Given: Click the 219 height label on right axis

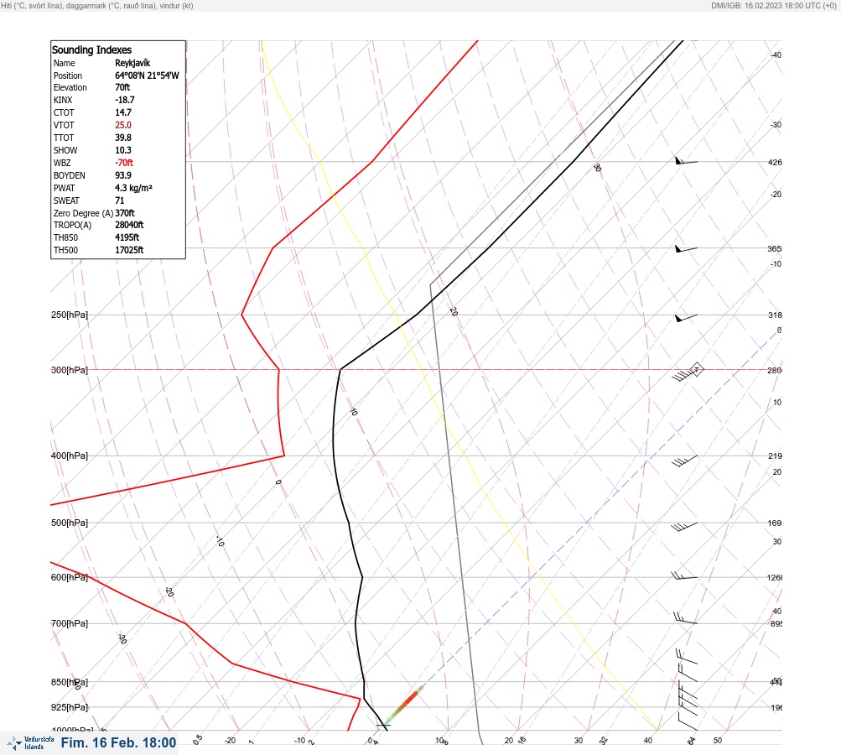Looking at the screenshot, I should tap(775, 456).
